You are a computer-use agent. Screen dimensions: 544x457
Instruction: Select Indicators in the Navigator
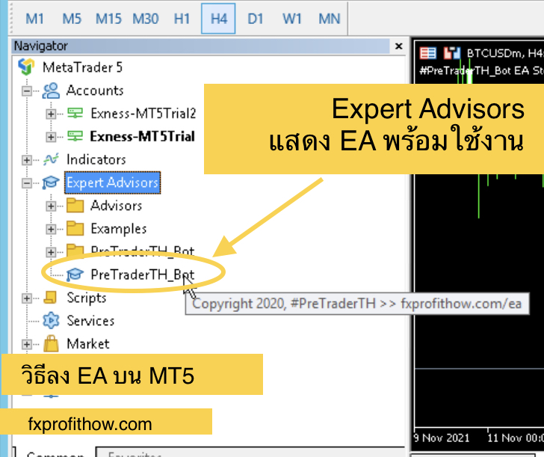96,160
